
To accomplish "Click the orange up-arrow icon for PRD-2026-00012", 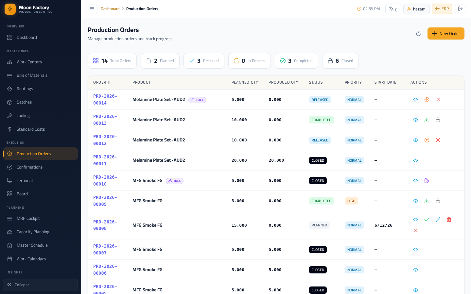I will tap(427, 140).
